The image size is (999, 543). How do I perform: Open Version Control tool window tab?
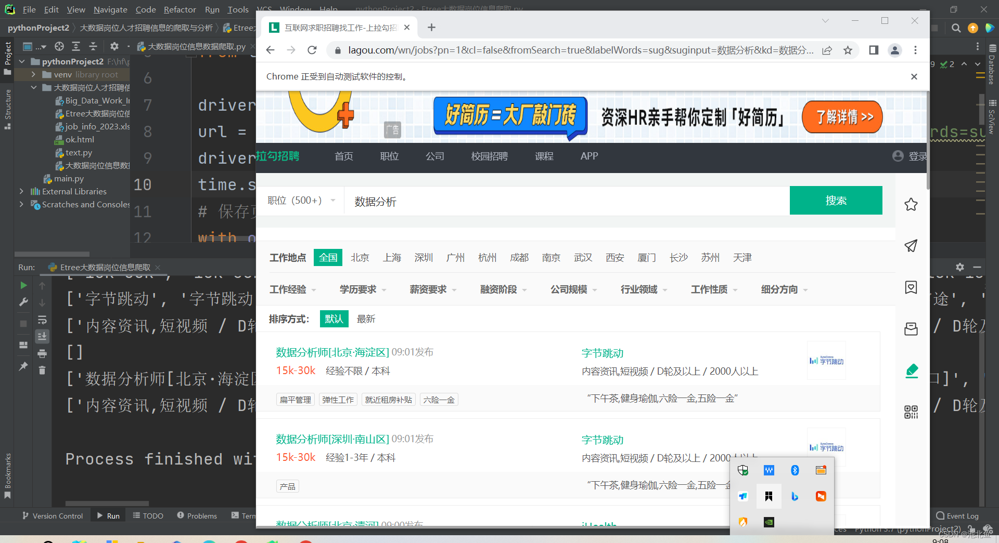tap(53, 515)
